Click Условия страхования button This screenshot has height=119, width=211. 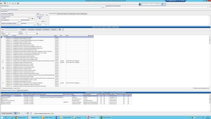click(7, 113)
